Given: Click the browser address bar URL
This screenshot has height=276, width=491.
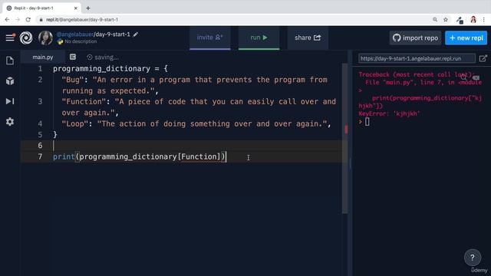Looking at the screenshot, I should tap(82, 19).
